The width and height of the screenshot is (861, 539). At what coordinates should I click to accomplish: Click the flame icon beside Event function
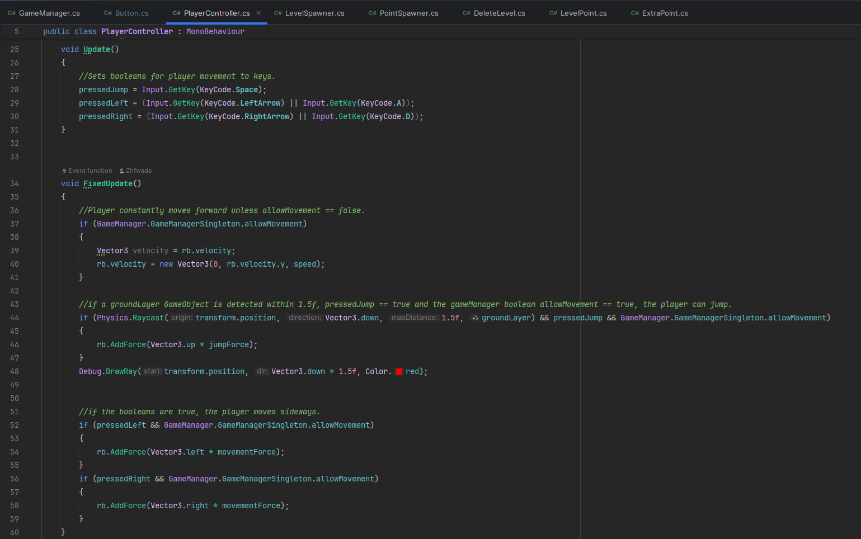64,171
